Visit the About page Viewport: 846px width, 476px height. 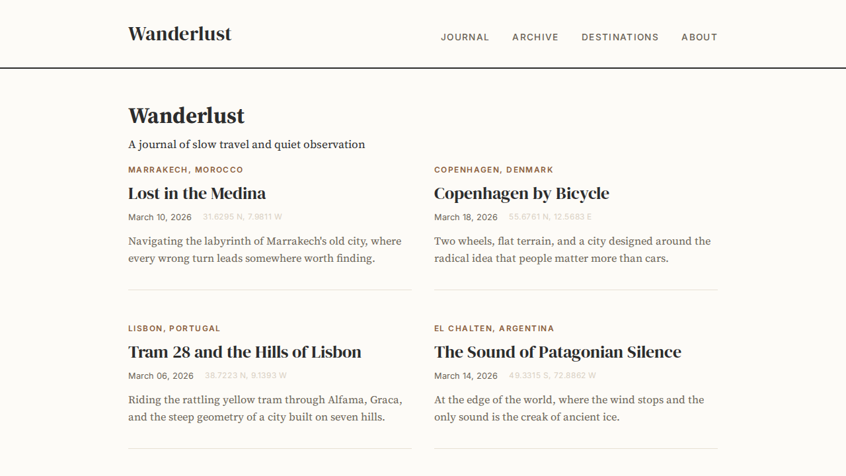pos(699,37)
